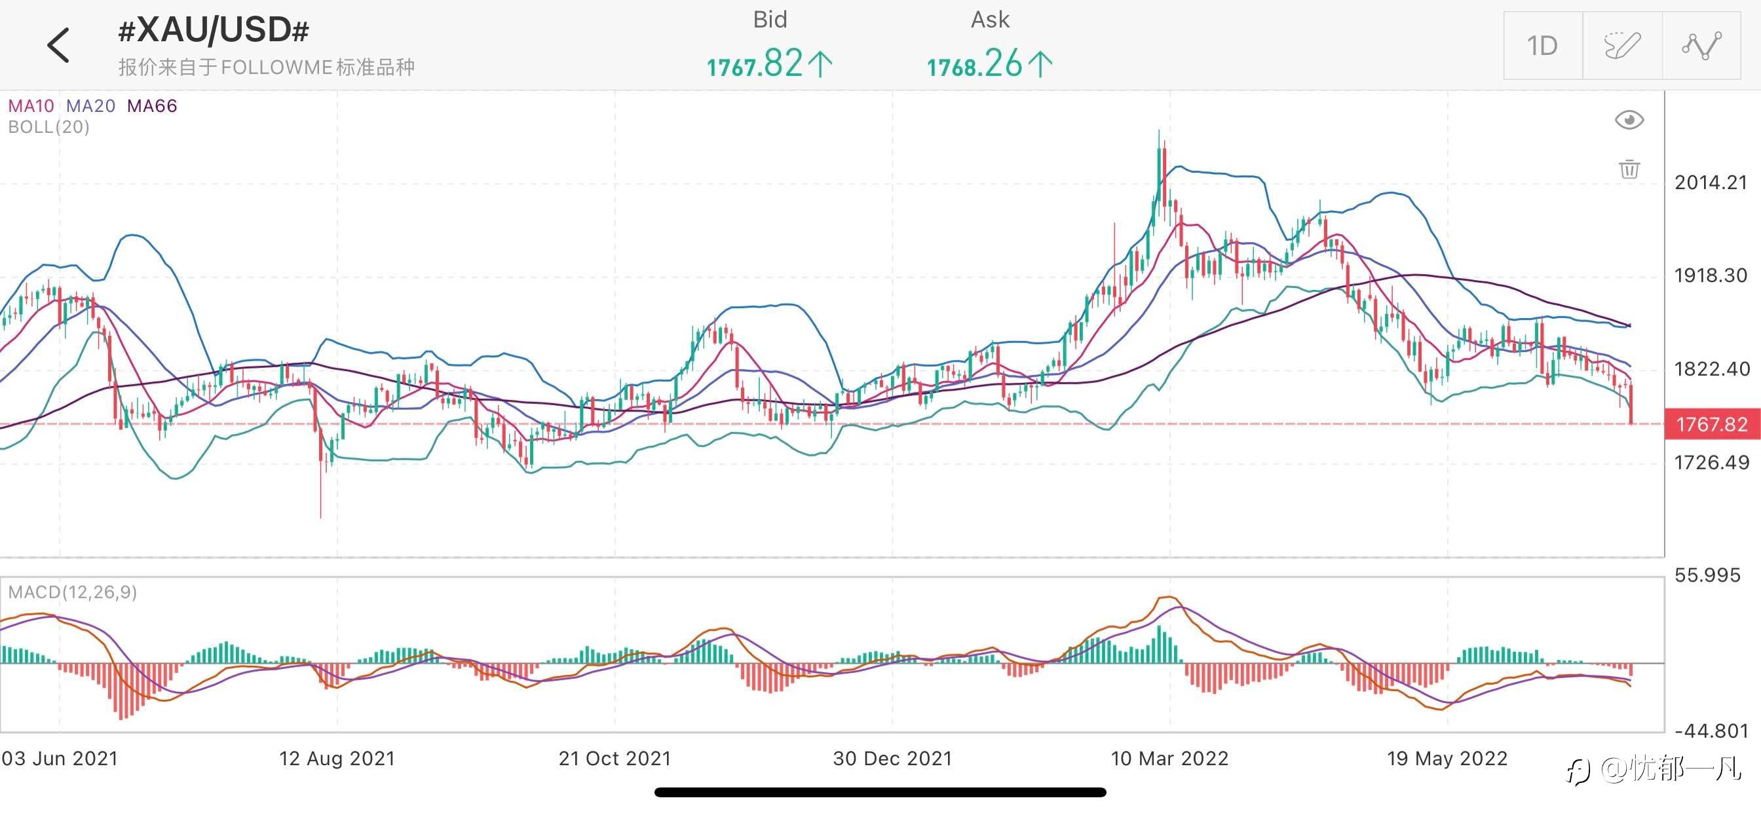Screen dimensions: 1761x813
Task: Select the MA10 indicator label
Action: tap(31, 106)
